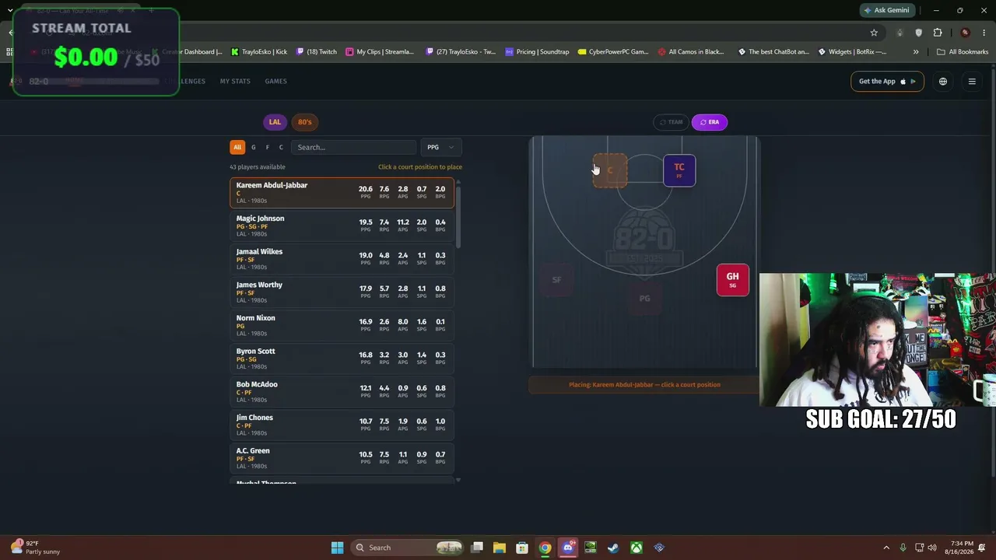996x560 pixels.
Task: Open the search tabs dropdown arrow
Action: pos(10,10)
